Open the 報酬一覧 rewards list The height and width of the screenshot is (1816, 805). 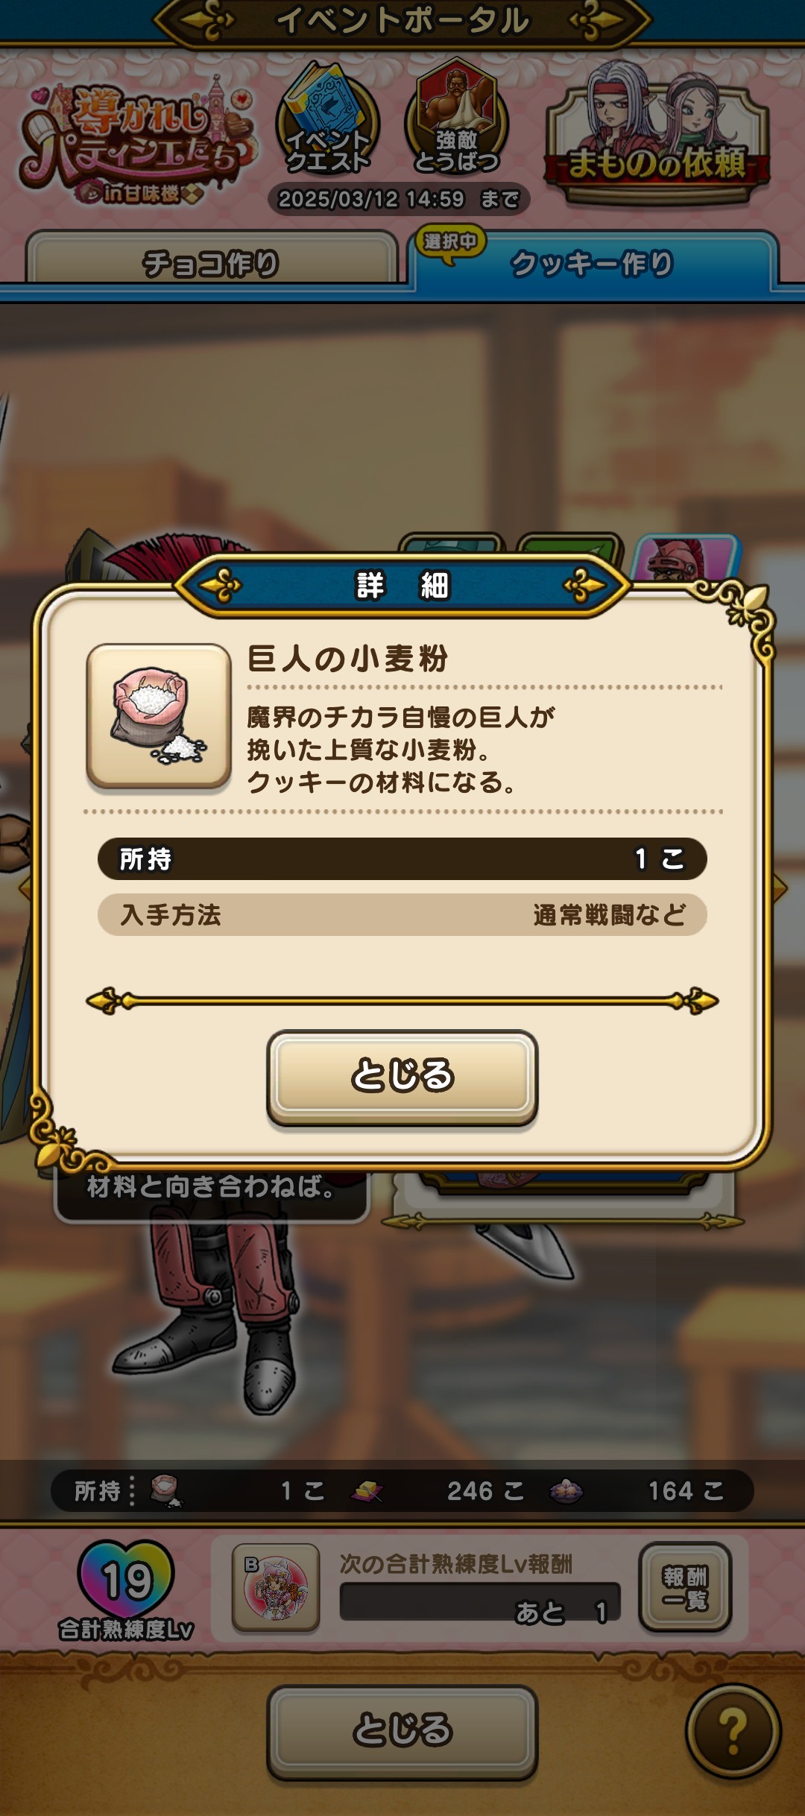click(x=685, y=1587)
